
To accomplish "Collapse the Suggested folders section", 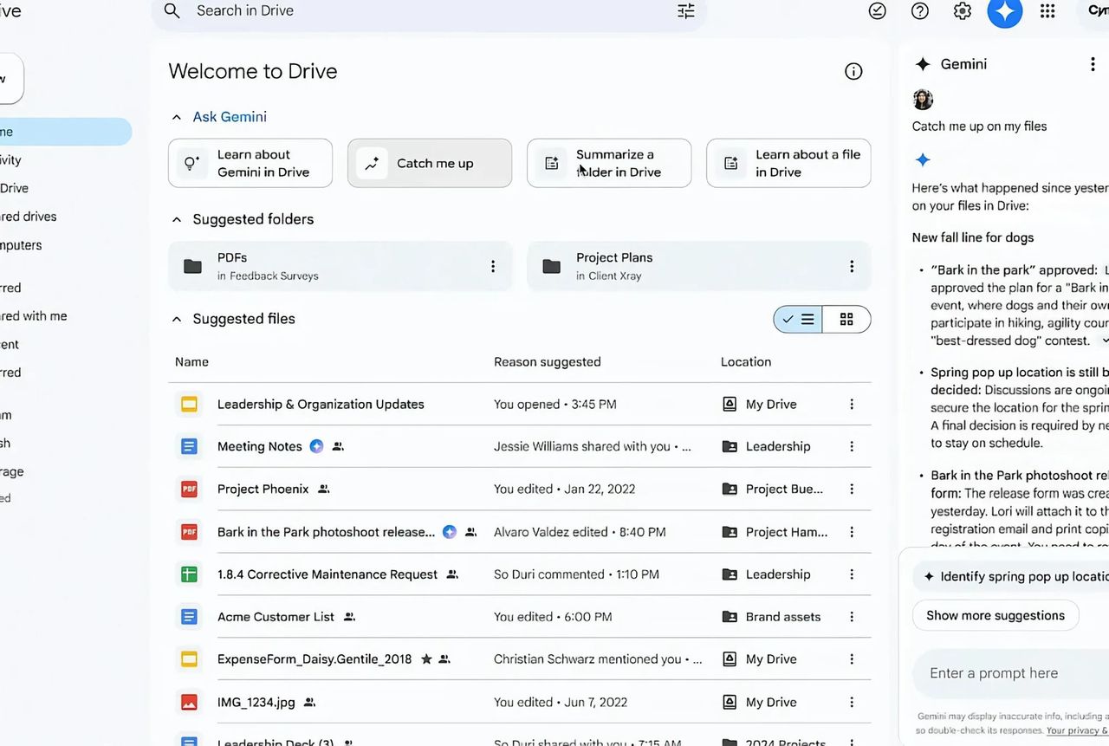I will 177,219.
